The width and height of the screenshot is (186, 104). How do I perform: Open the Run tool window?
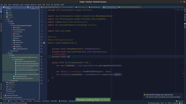coord(16,101)
